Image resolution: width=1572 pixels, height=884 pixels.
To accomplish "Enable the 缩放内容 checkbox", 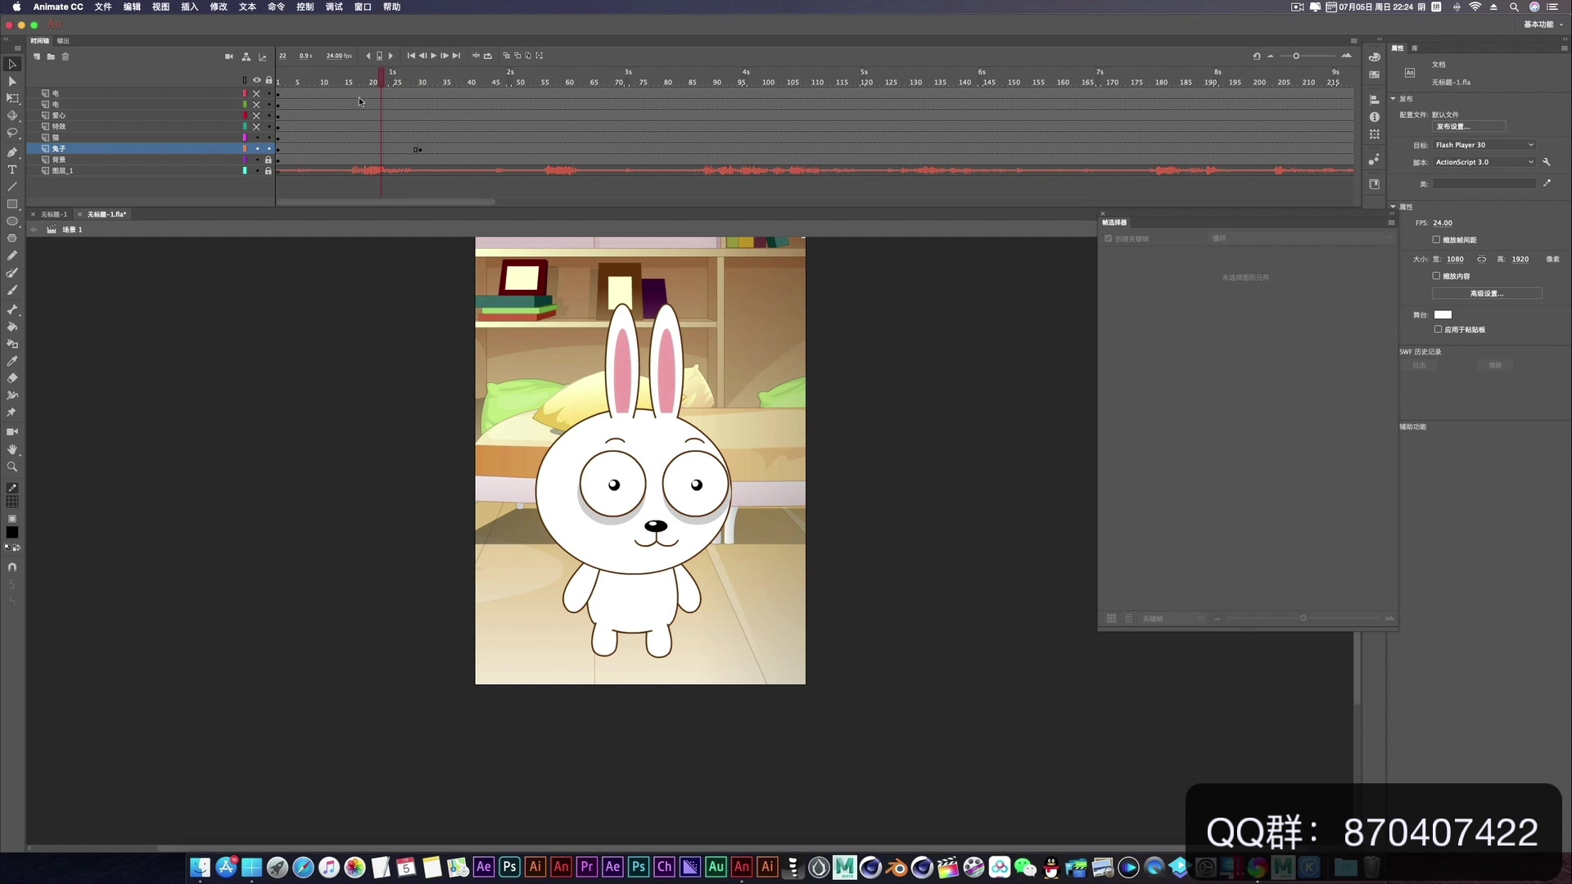I will 1436,276.
